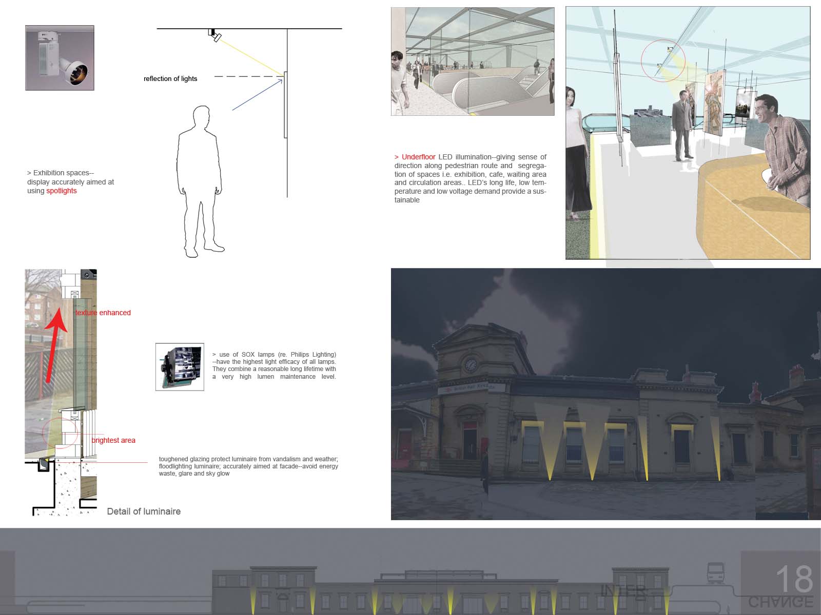Screen dimensions: 821x615
Task: Click the red 'spotlights' text
Action: click(x=62, y=191)
